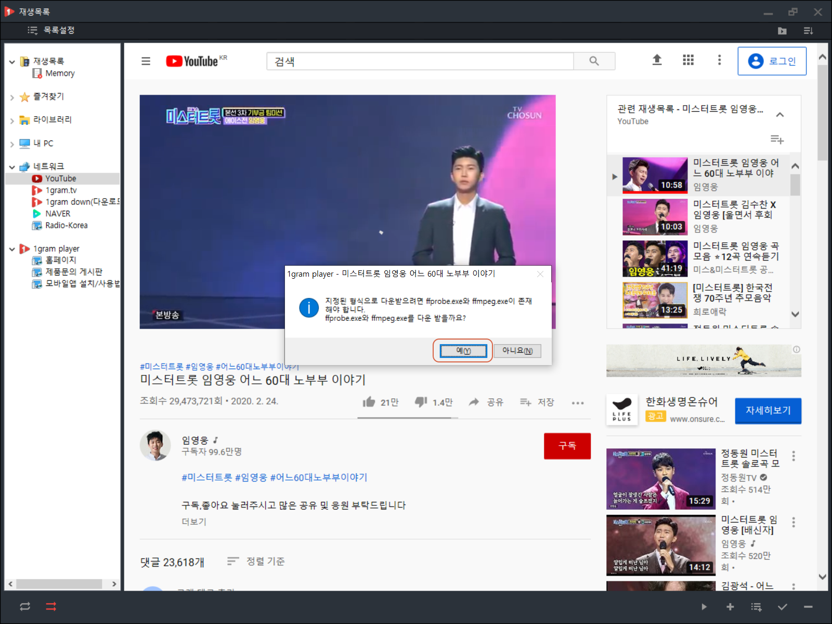This screenshot has width=832, height=624.
Task: Close the 1gram player dialog
Action: 540,274
